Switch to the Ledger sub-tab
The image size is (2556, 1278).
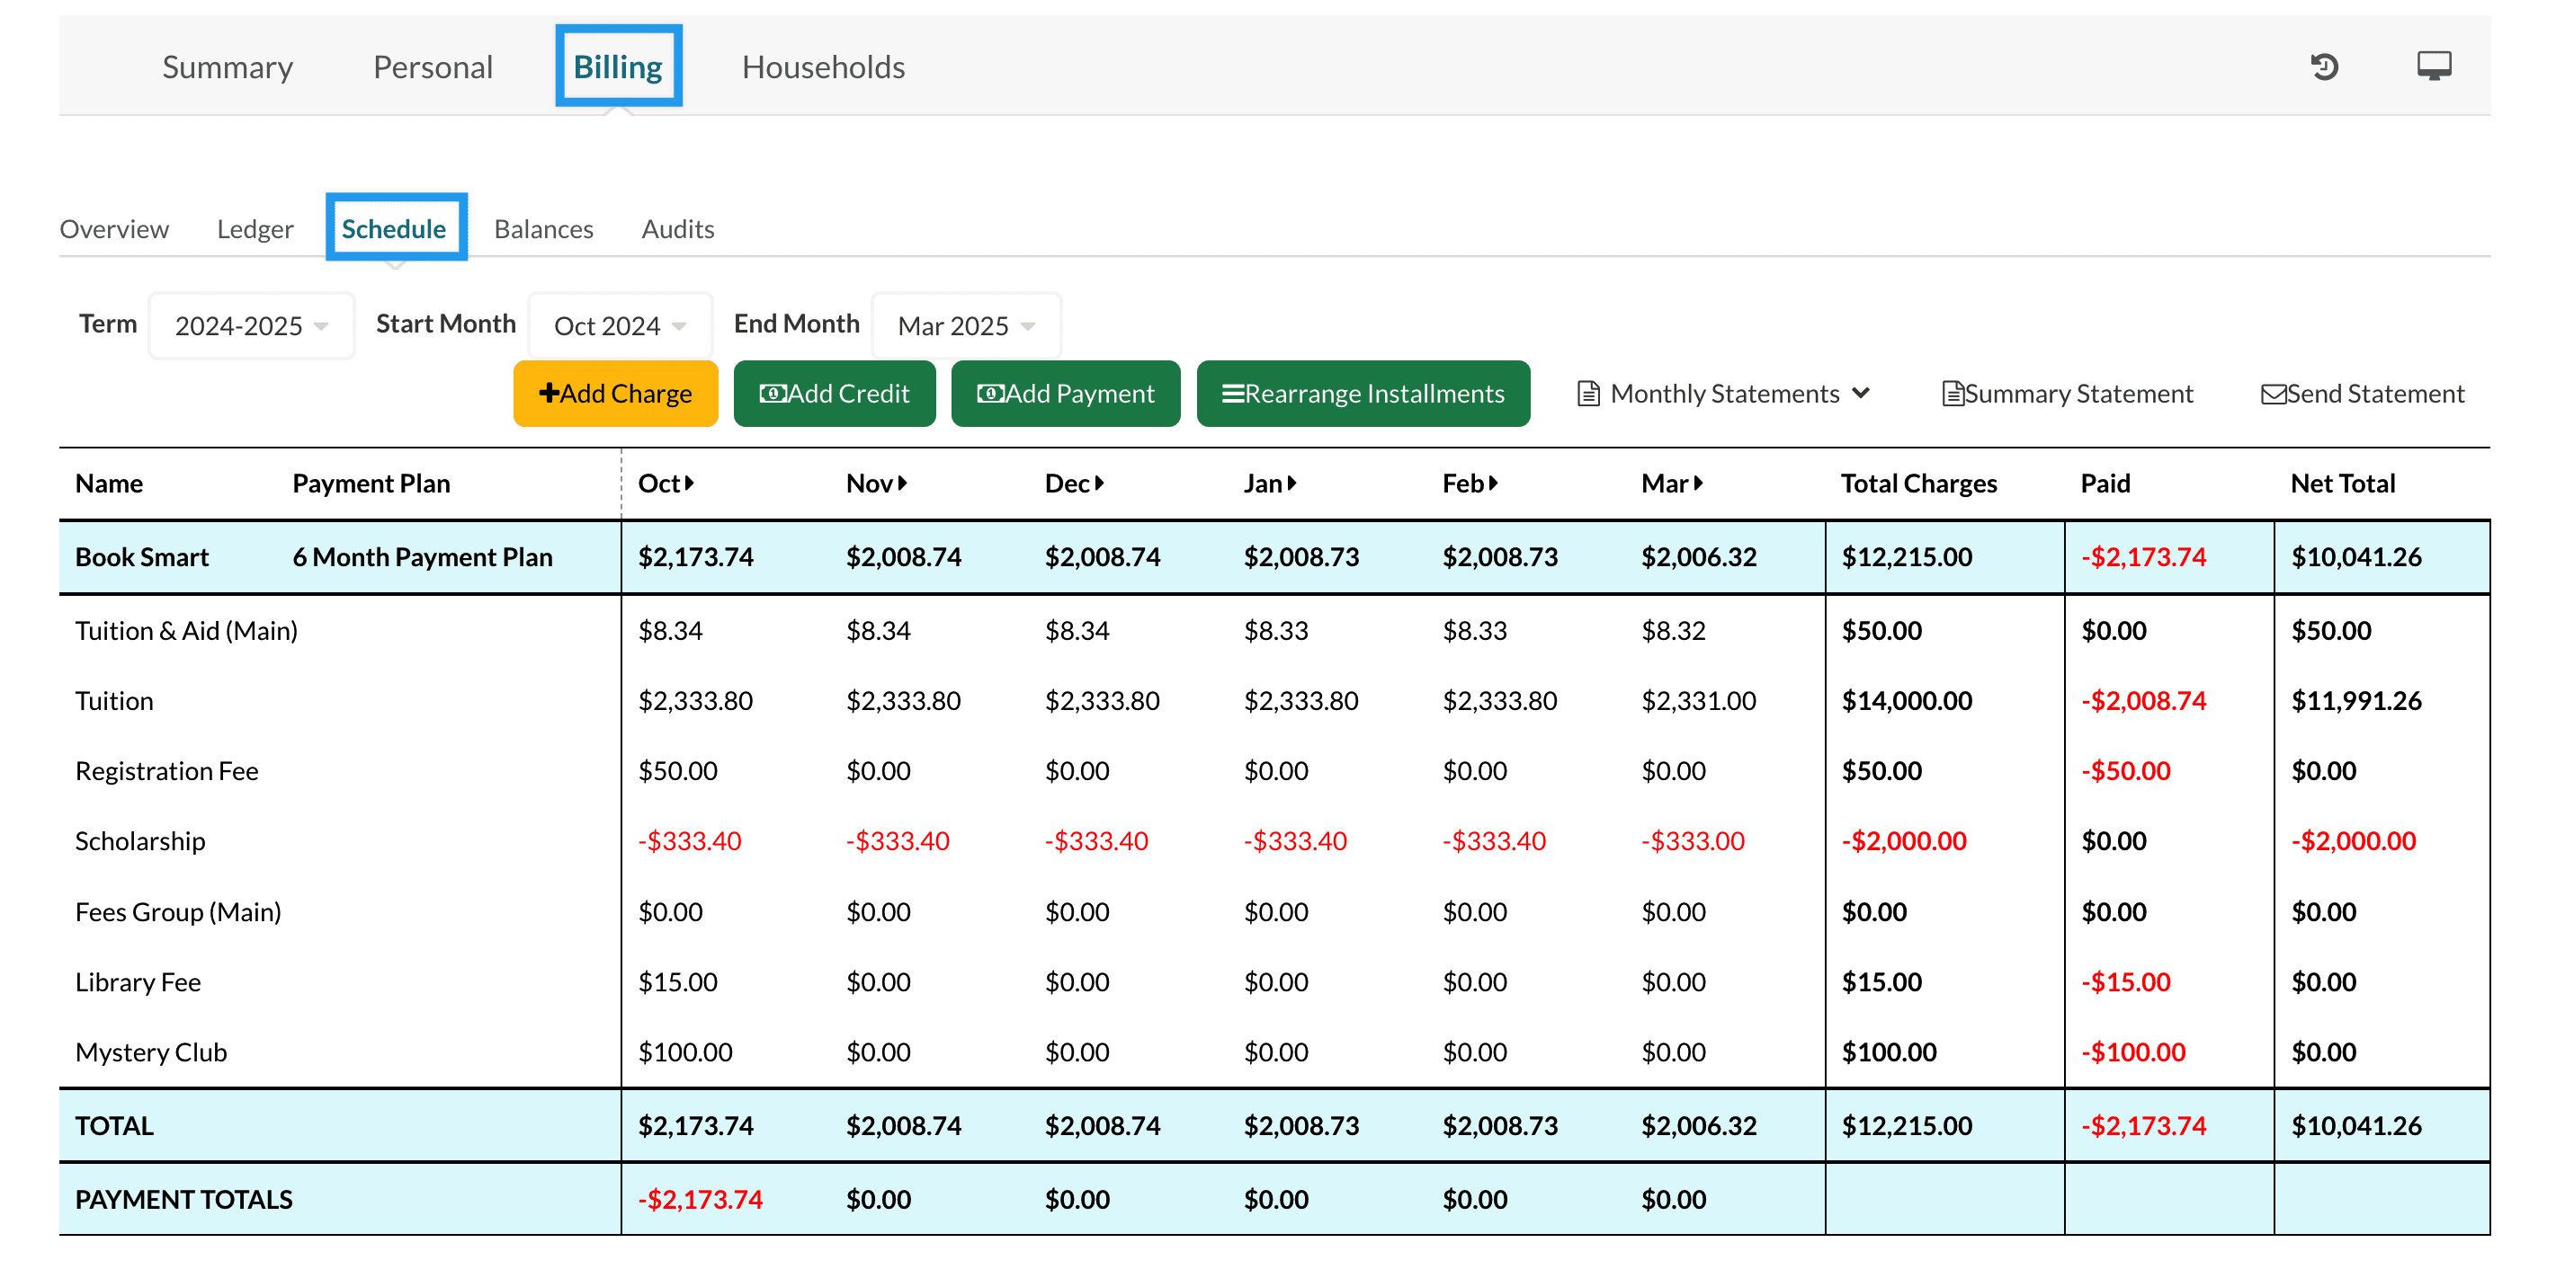click(255, 229)
